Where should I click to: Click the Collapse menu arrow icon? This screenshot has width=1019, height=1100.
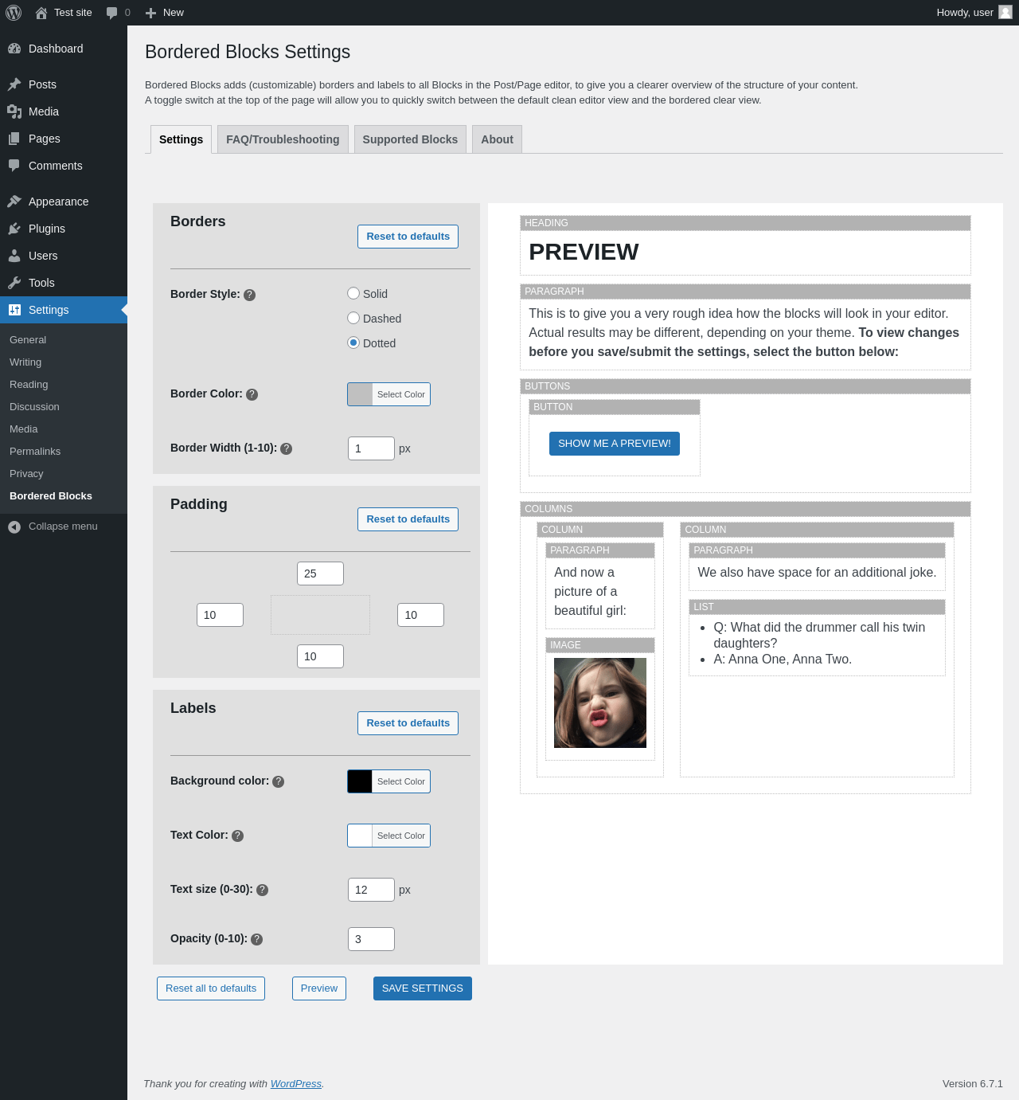tap(14, 527)
